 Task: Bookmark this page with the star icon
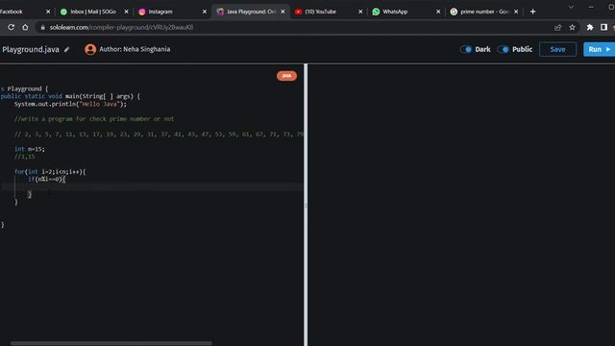573,27
